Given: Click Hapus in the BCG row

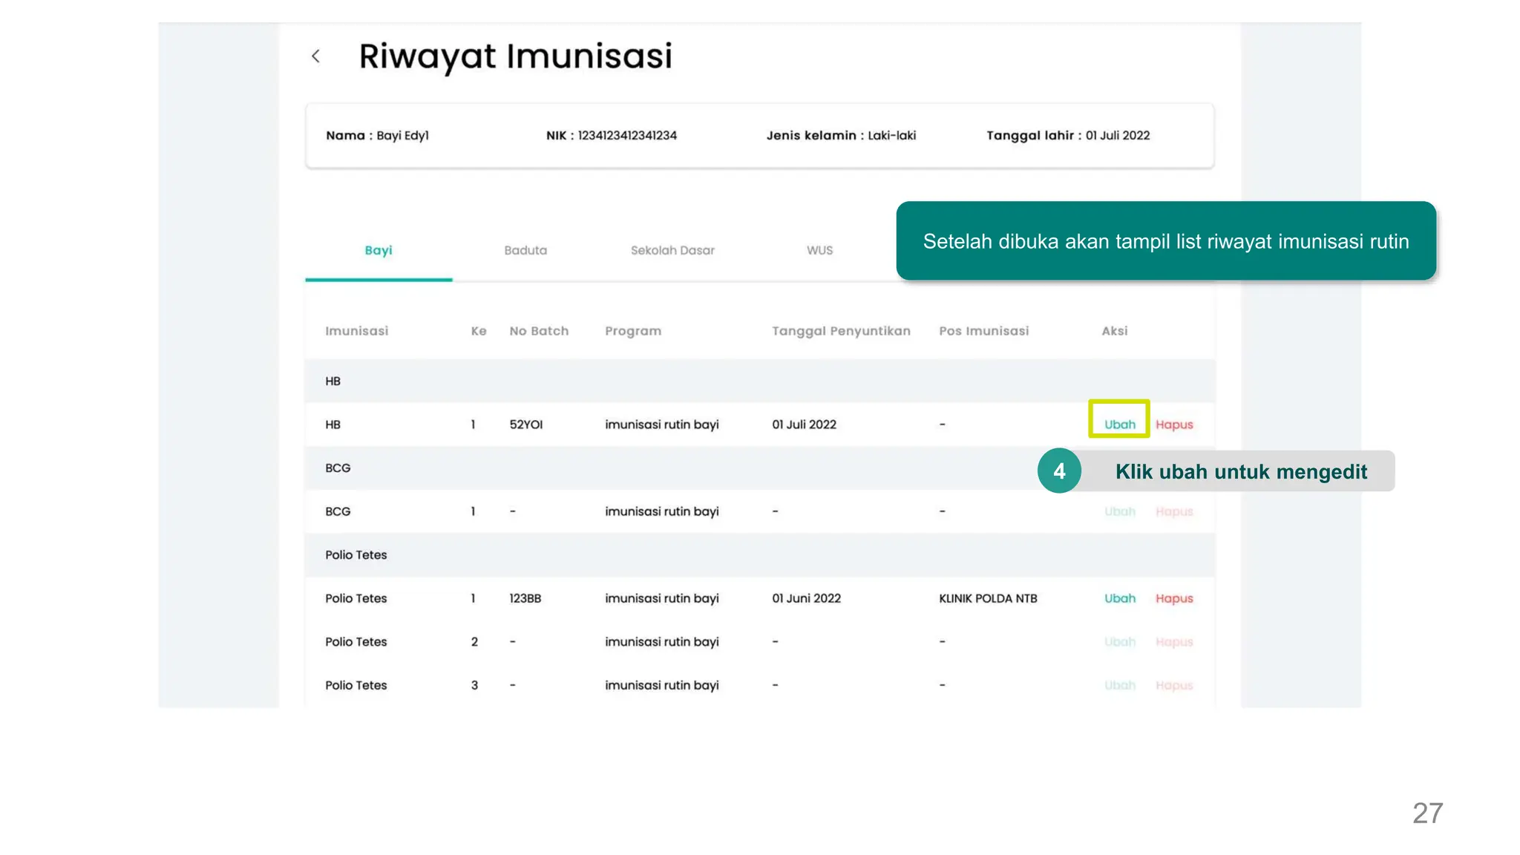Looking at the screenshot, I should pyautogui.click(x=1174, y=511).
